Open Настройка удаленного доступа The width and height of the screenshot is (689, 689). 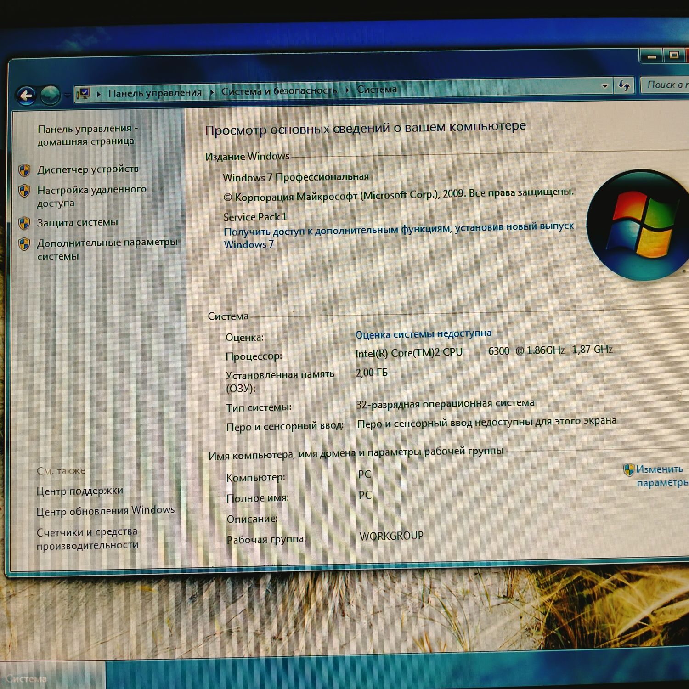point(92,196)
